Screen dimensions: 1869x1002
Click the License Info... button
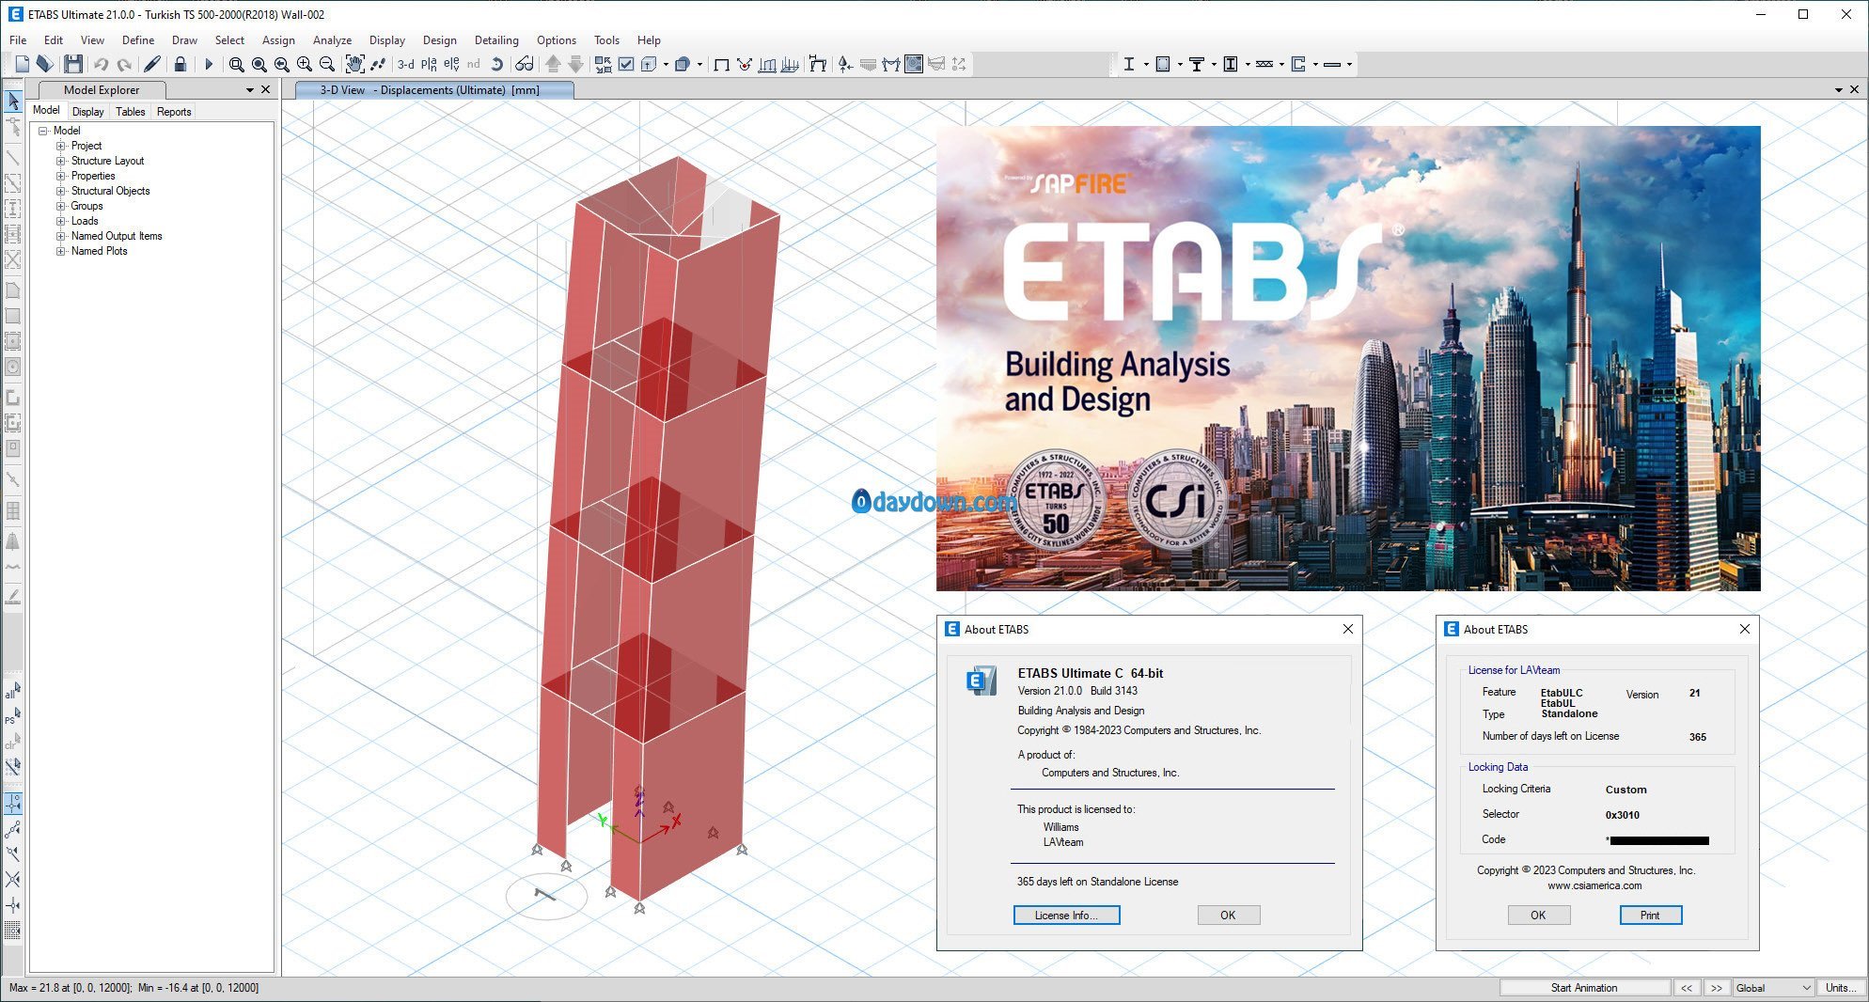[x=1066, y=916]
